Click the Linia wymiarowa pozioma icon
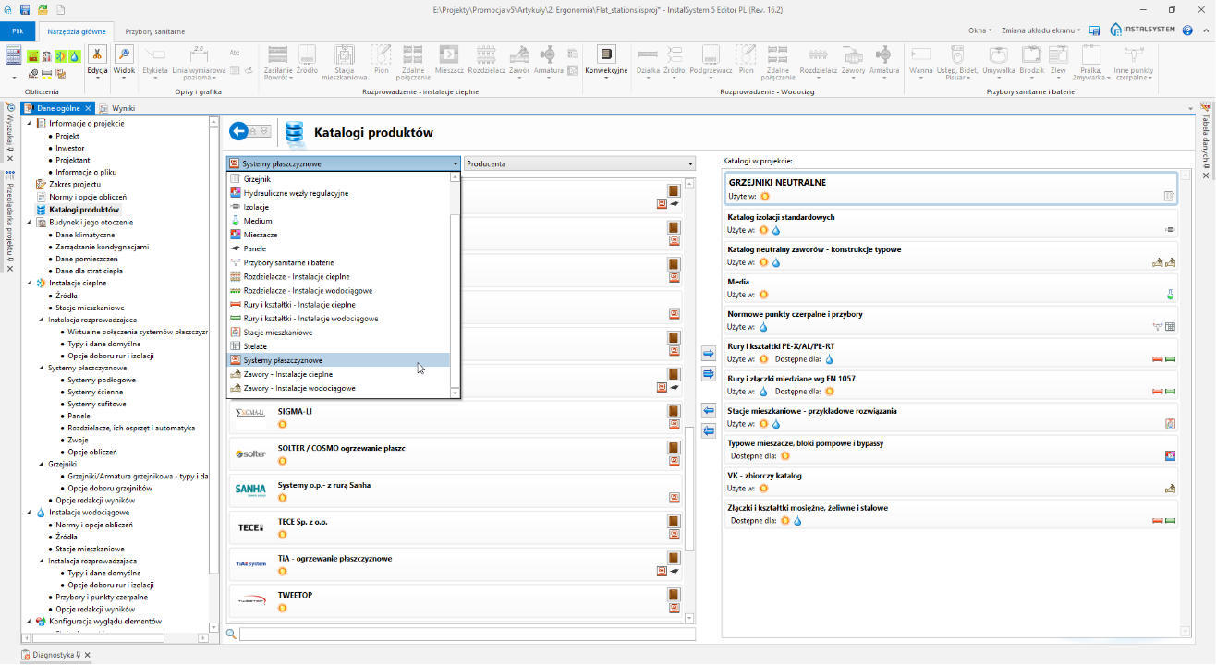This screenshot has height=665, width=1216. pos(199,54)
